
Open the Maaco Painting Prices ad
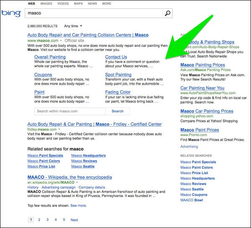point(202,65)
